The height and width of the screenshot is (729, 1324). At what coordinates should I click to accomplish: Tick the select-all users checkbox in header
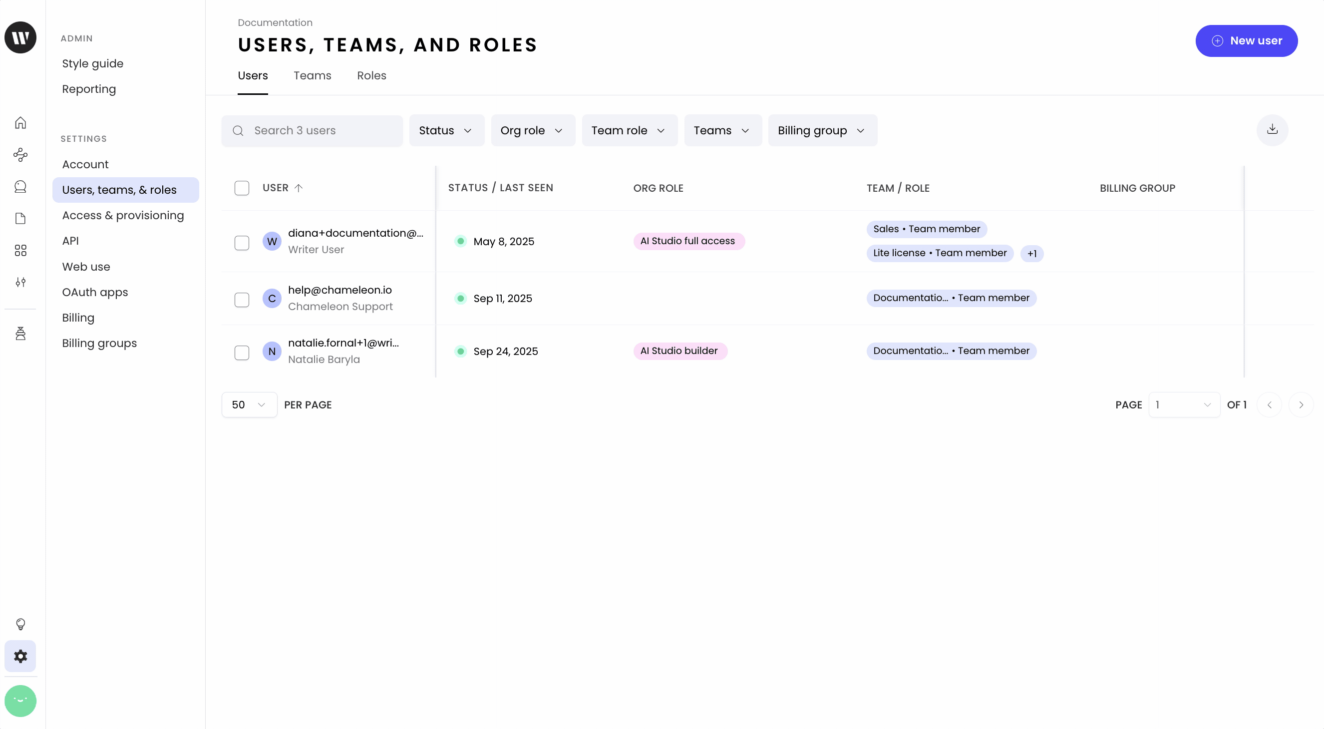242,188
